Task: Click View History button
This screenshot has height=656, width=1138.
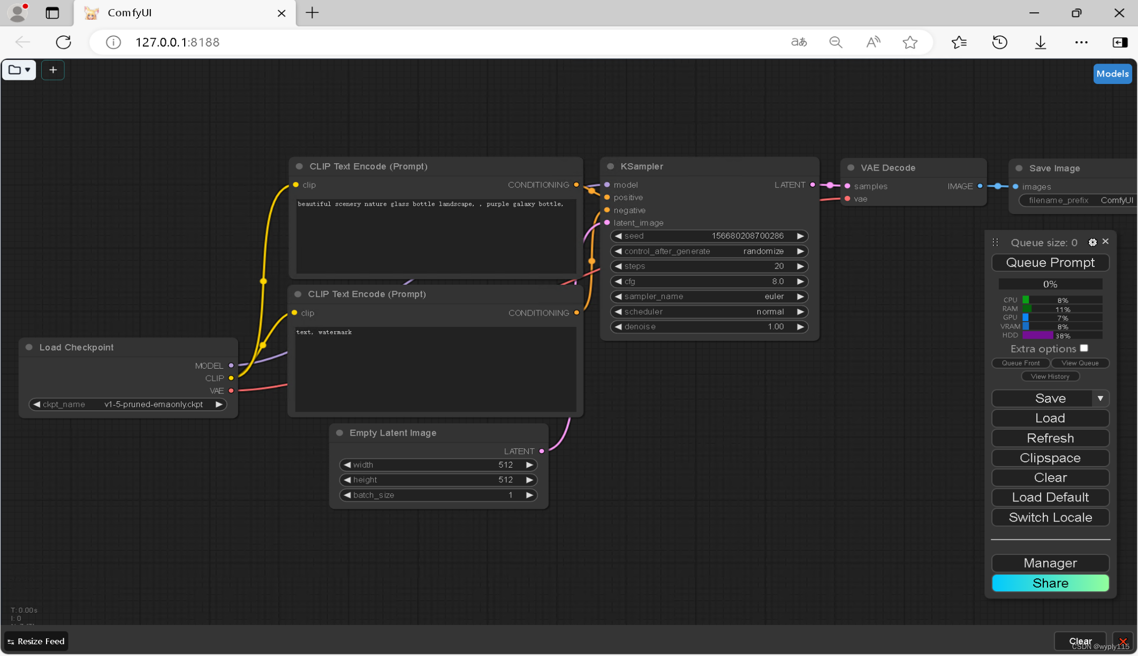Action: [1050, 377]
